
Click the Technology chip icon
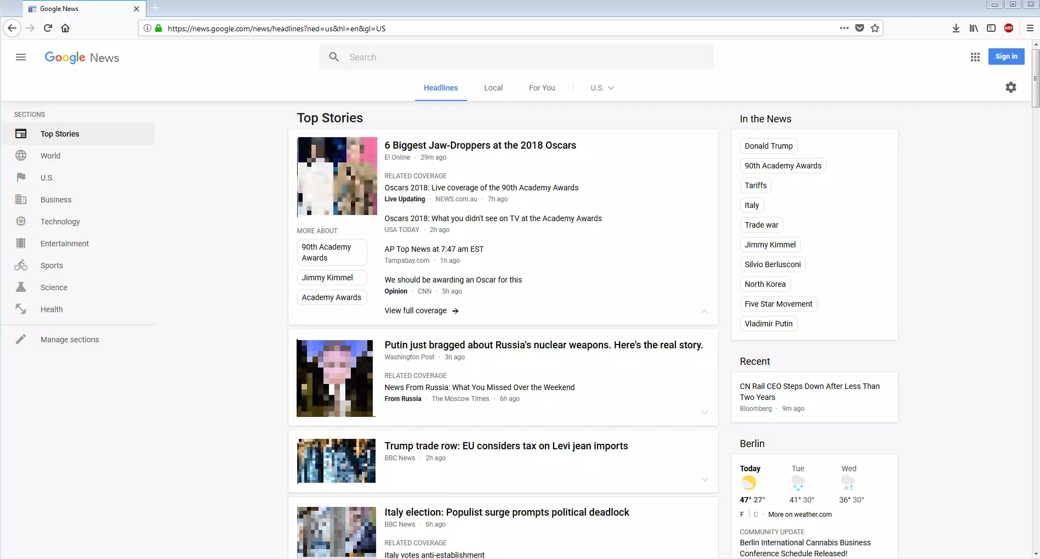click(21, 222)
